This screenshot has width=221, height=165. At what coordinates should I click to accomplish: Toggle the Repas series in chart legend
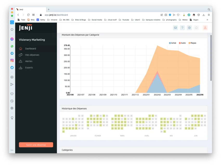click(x=192, y=43)
